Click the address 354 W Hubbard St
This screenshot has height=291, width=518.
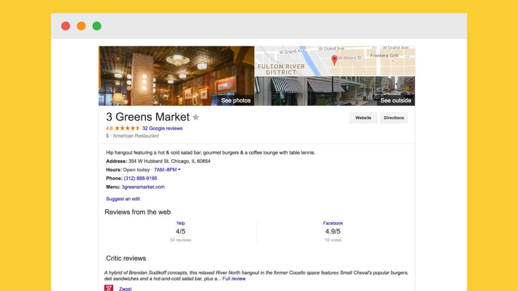coord(169,161)
